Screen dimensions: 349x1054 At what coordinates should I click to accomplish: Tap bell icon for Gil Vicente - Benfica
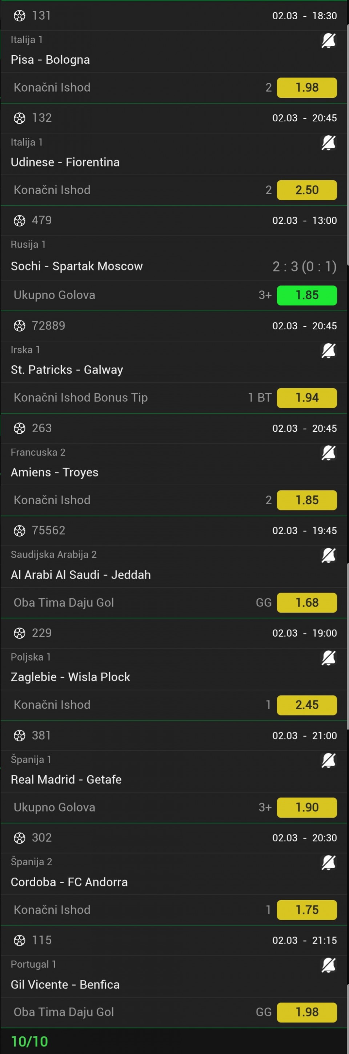coord(328,965)
